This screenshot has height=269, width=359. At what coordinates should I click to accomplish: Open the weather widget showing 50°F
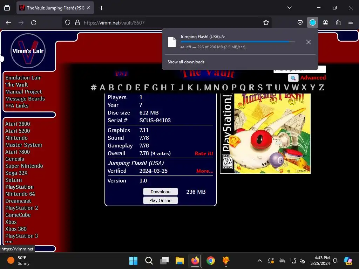coord(19,261)
